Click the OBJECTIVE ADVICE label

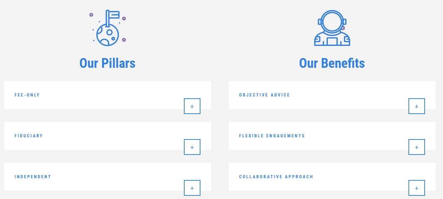point(265,95)
